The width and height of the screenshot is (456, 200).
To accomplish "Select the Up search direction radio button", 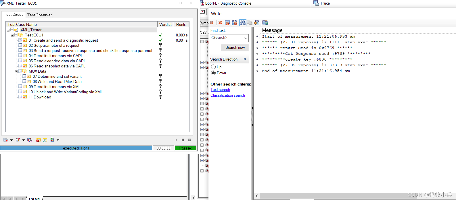I will pyautogui.click(x=213, y=67).
